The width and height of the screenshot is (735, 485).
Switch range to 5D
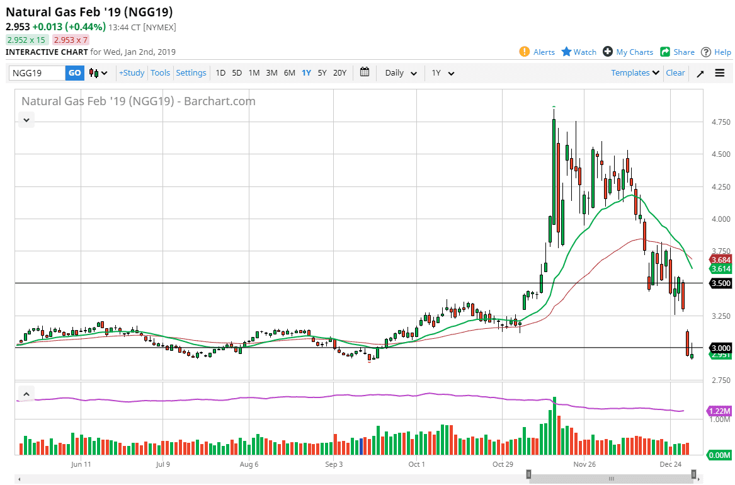pyautogui.click(x=237, y=72)
